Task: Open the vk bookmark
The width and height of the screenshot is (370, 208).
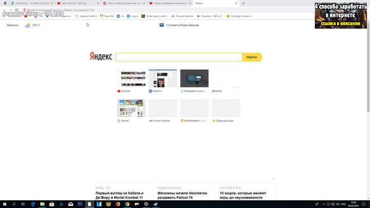Action: [x=120, y=16]
